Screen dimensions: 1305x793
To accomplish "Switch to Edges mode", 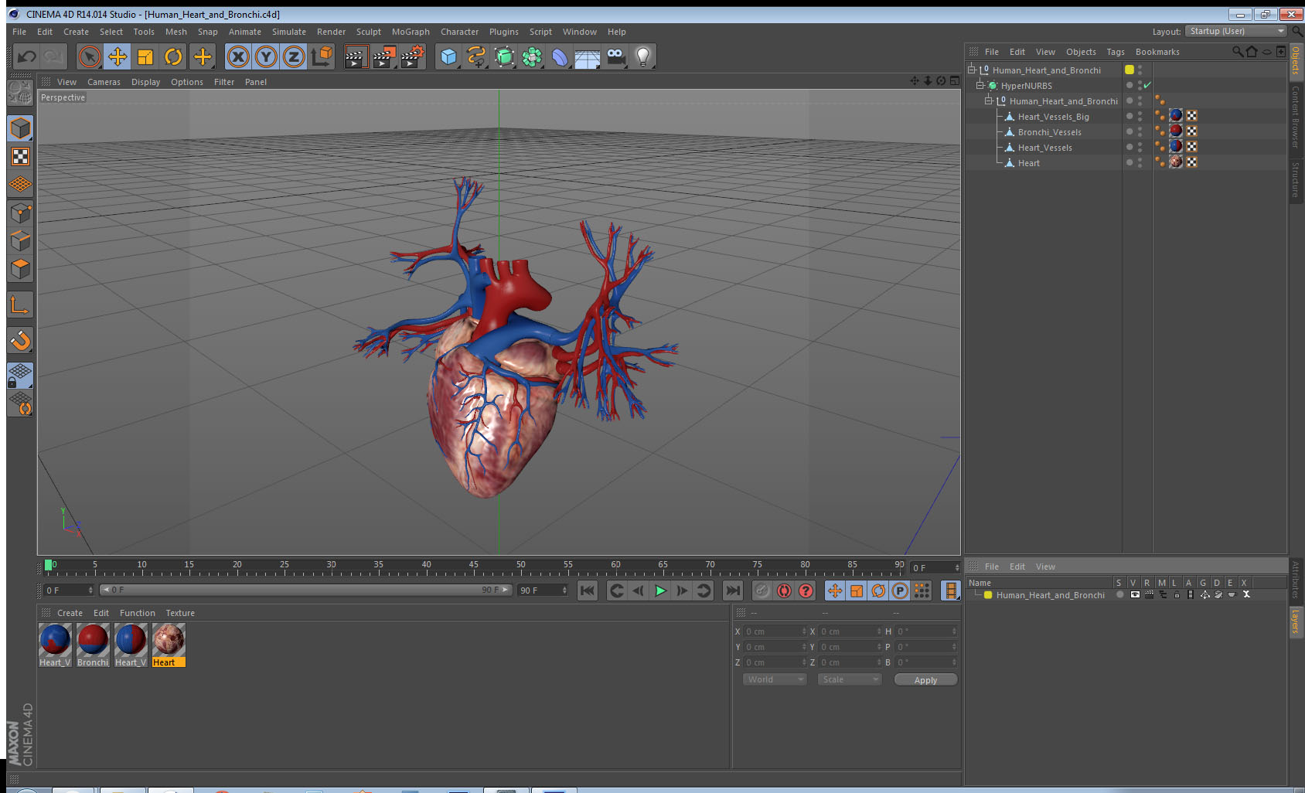I will coord(20,240).
